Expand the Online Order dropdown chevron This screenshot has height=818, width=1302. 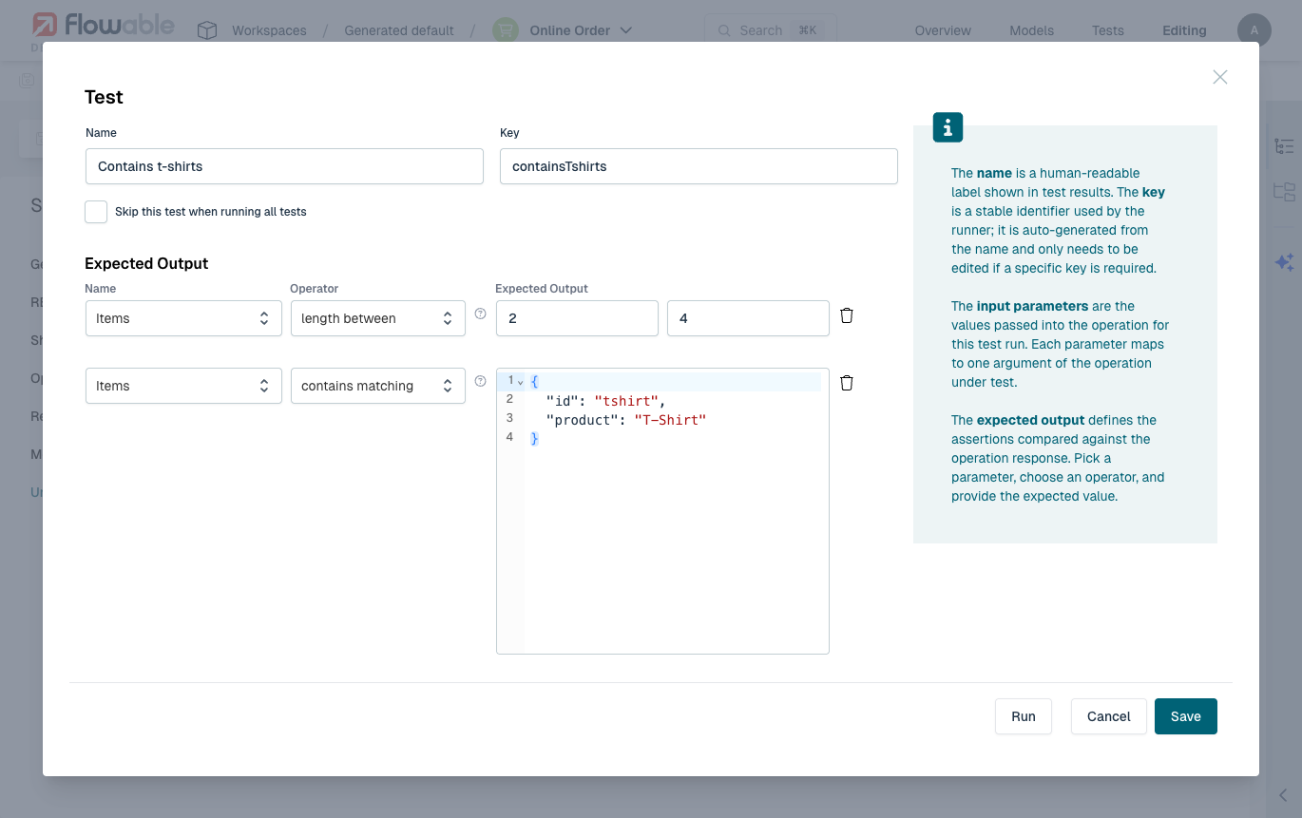pyautogui.click(x=626, y=30)
